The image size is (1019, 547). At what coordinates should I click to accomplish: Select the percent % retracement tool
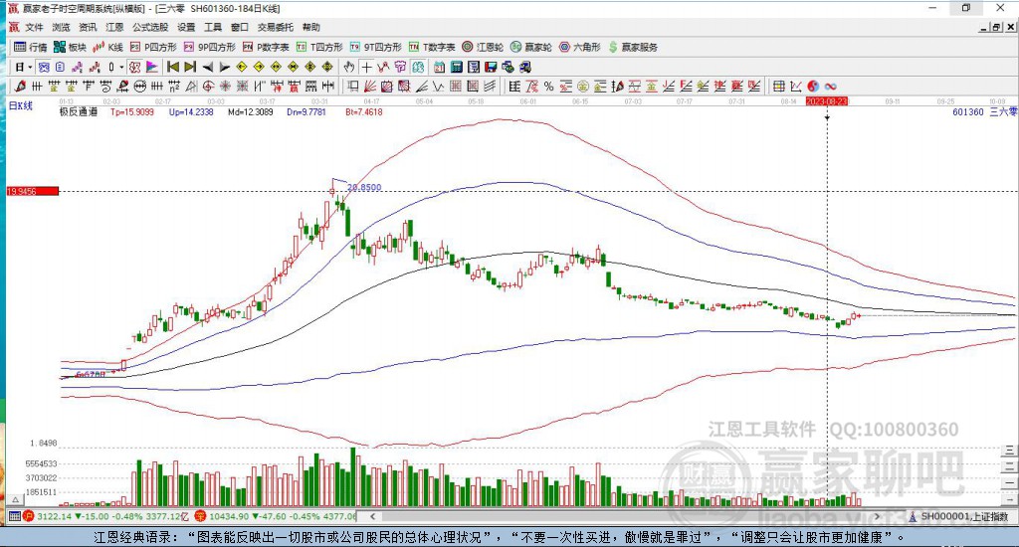click(x=549, y=86)
